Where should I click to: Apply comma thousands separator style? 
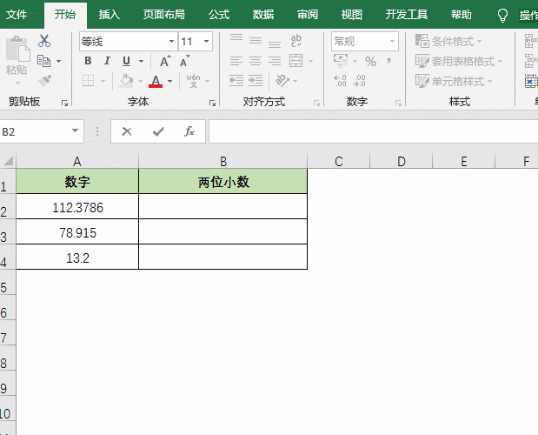pyautogui.click(x=389, y=62)
